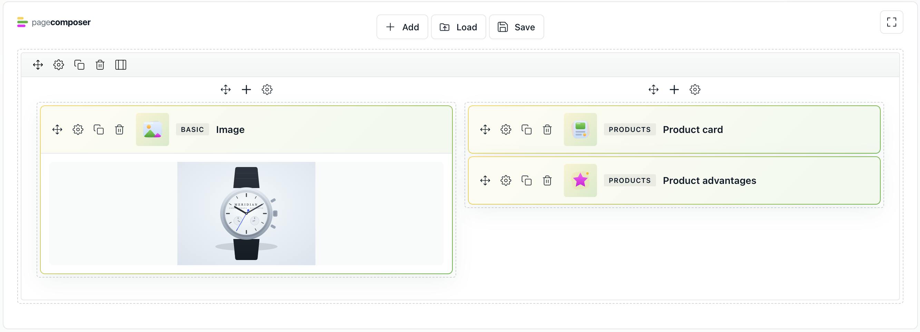Add element to right column plus icon
Viewport: 920px width, 332px height.
pos(674,90)
